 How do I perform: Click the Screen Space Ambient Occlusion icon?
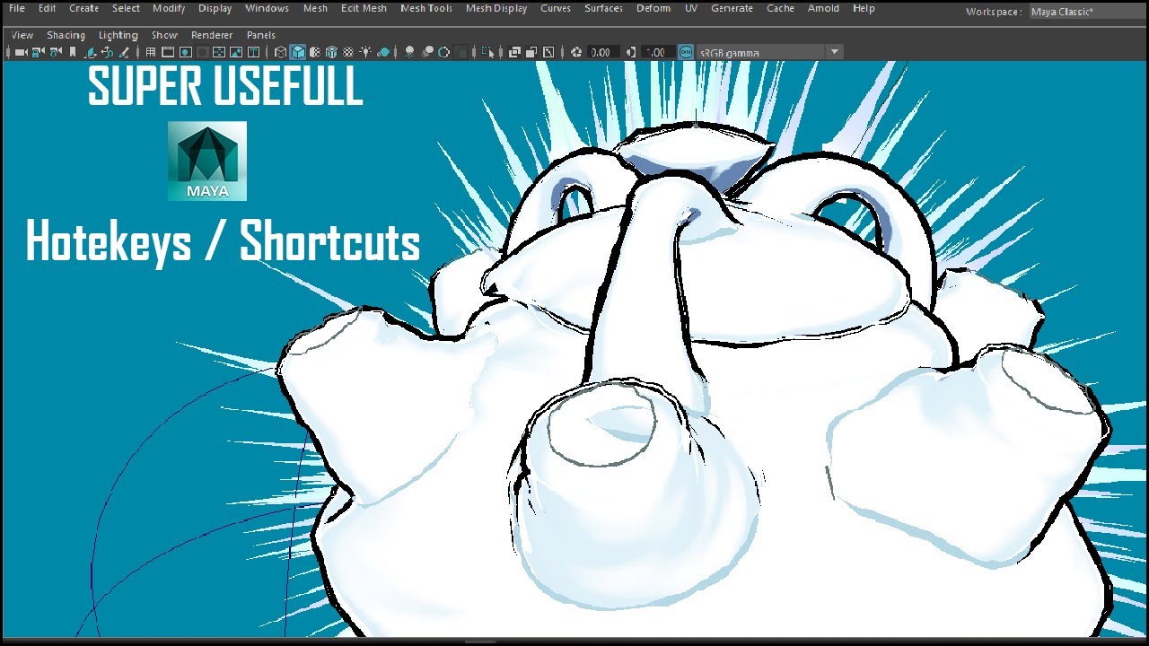[x=409, y=52]
